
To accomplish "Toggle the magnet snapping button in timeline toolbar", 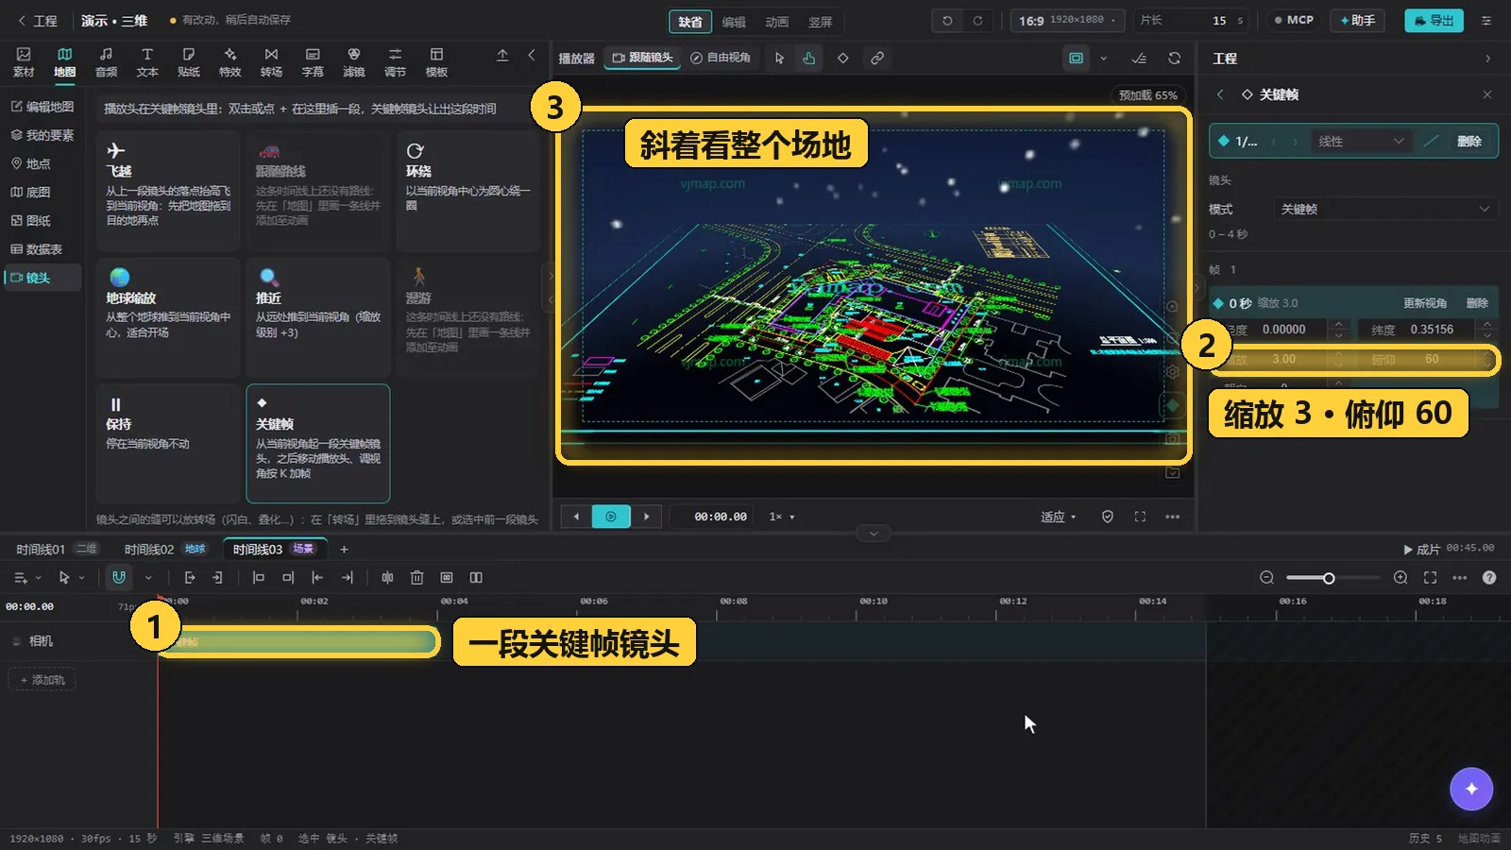I will coord(119,577).
